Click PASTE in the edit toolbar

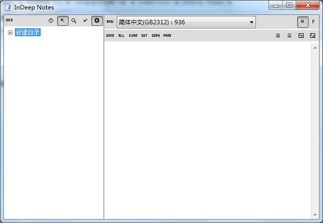coord(167,36)
